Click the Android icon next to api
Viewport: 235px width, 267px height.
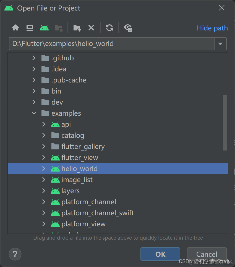(55, 125)
